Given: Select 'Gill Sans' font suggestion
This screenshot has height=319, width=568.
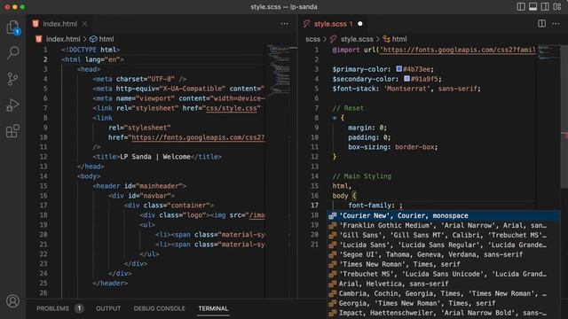Looking at the screenshot, I should pos(444,235).
